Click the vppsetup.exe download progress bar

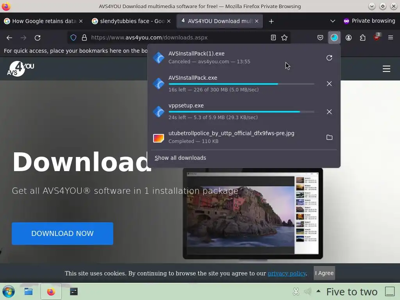click(x=241, y=112)
